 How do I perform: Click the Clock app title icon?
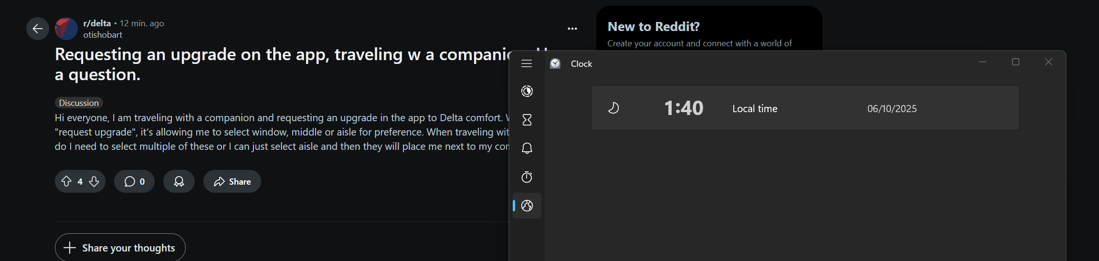click(555, 63)
